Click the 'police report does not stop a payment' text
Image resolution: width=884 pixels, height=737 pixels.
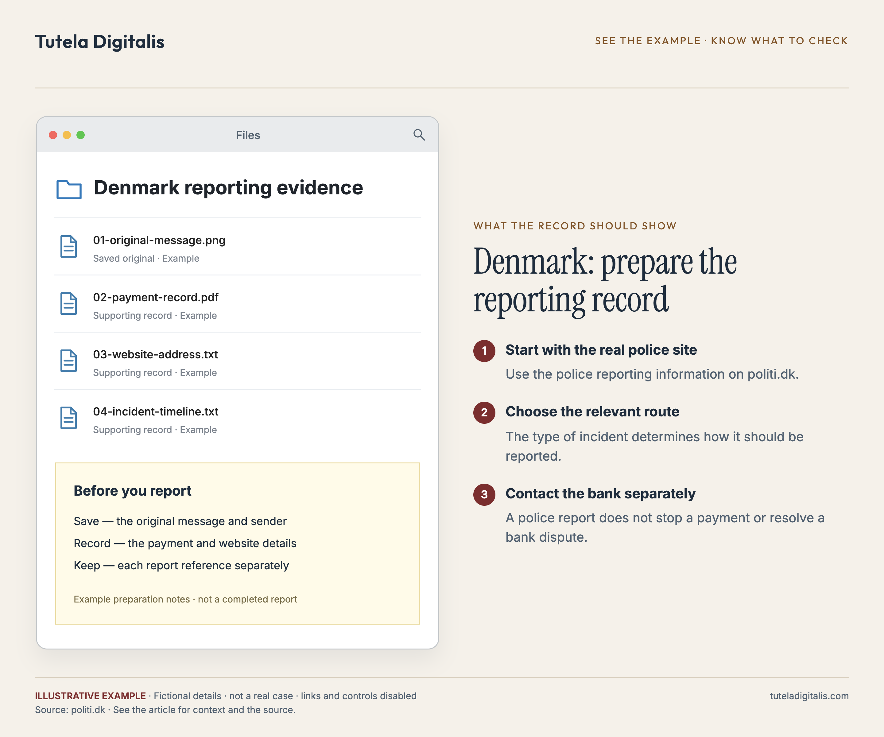click(665, 528)
